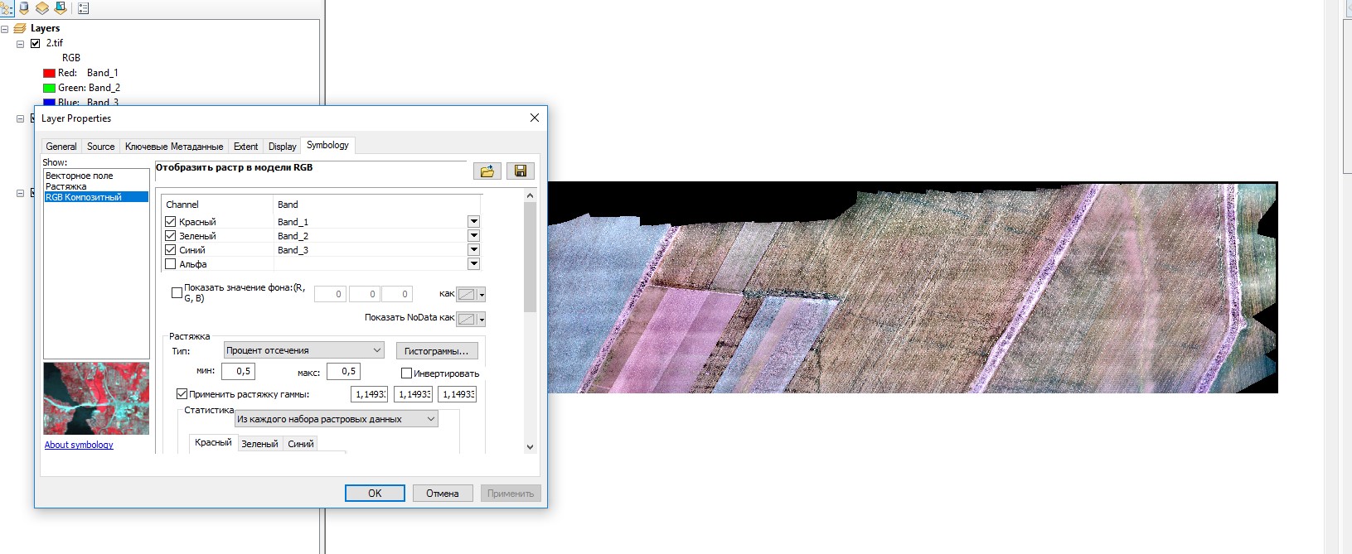Open the Гистограммы... button

[437, 351]
